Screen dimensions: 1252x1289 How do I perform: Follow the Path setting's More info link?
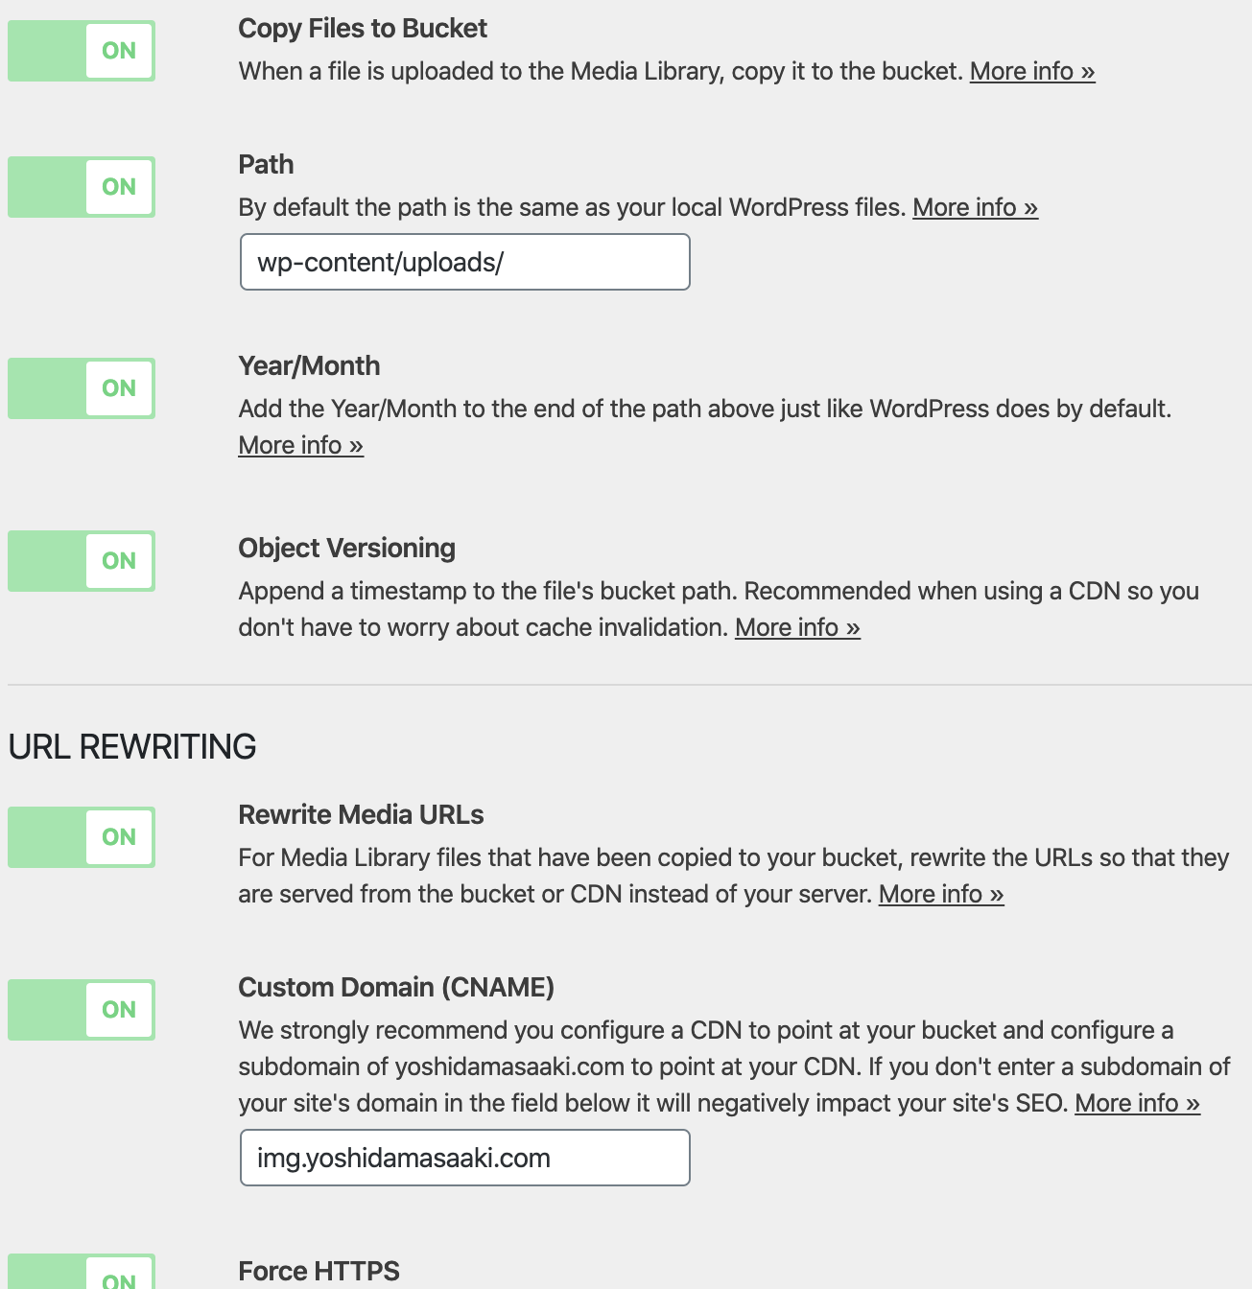pyautogui.click(x=975, y=208)
